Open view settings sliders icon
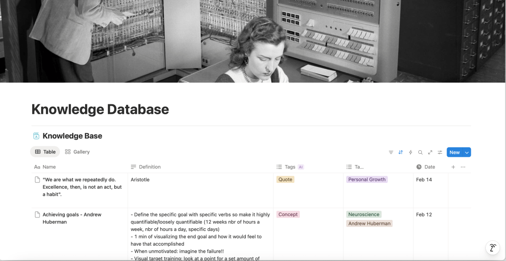The height and width of the screenshot is (261, 506). pyautogui.click(x=440, y=152)
